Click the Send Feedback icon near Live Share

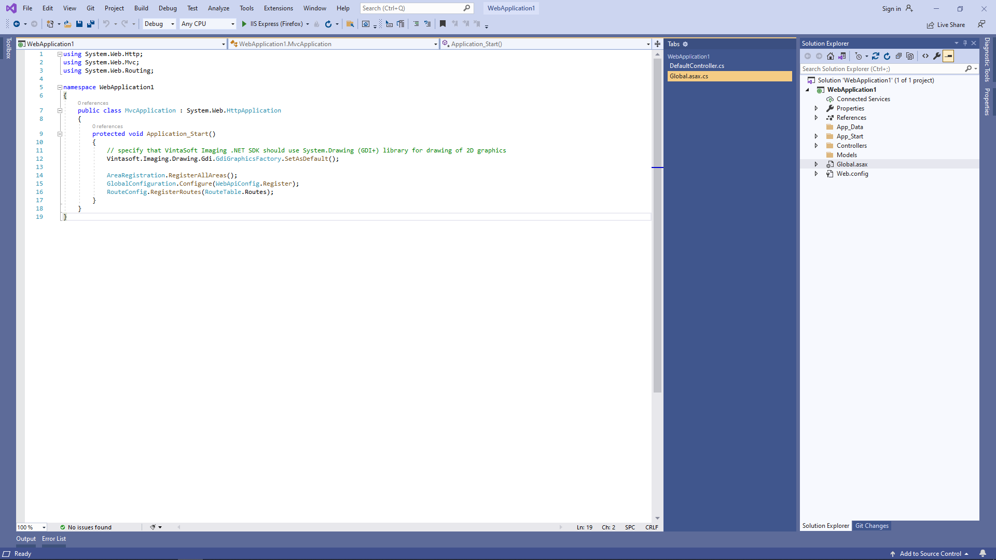pyautogui.click(x=981, y=24)
